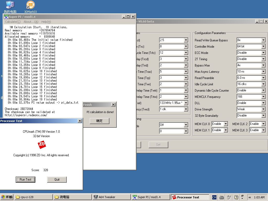This screenshot has width=268, height=201.
Task: Confirm the PI calculation done dialog
Action: (x=99, y=121)
